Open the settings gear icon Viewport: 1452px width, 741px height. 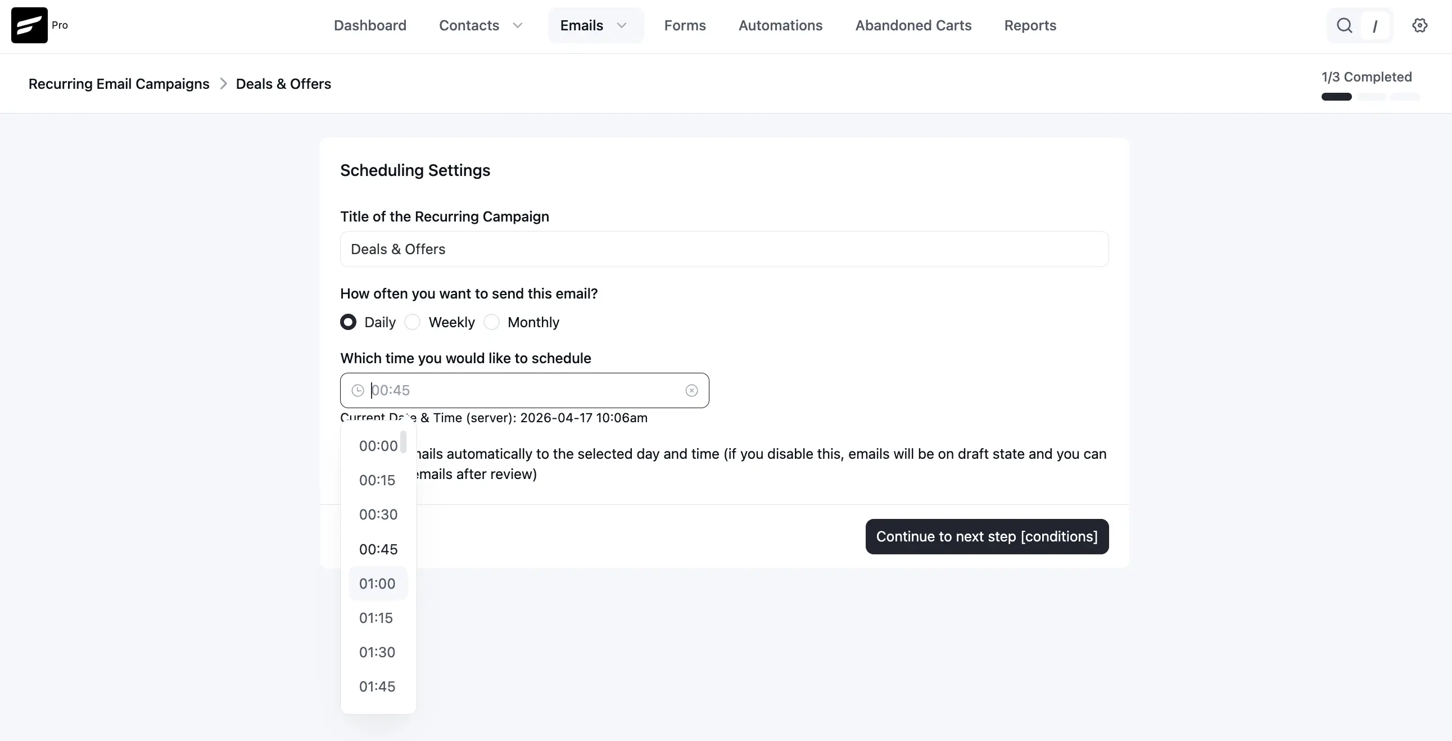1419,25
